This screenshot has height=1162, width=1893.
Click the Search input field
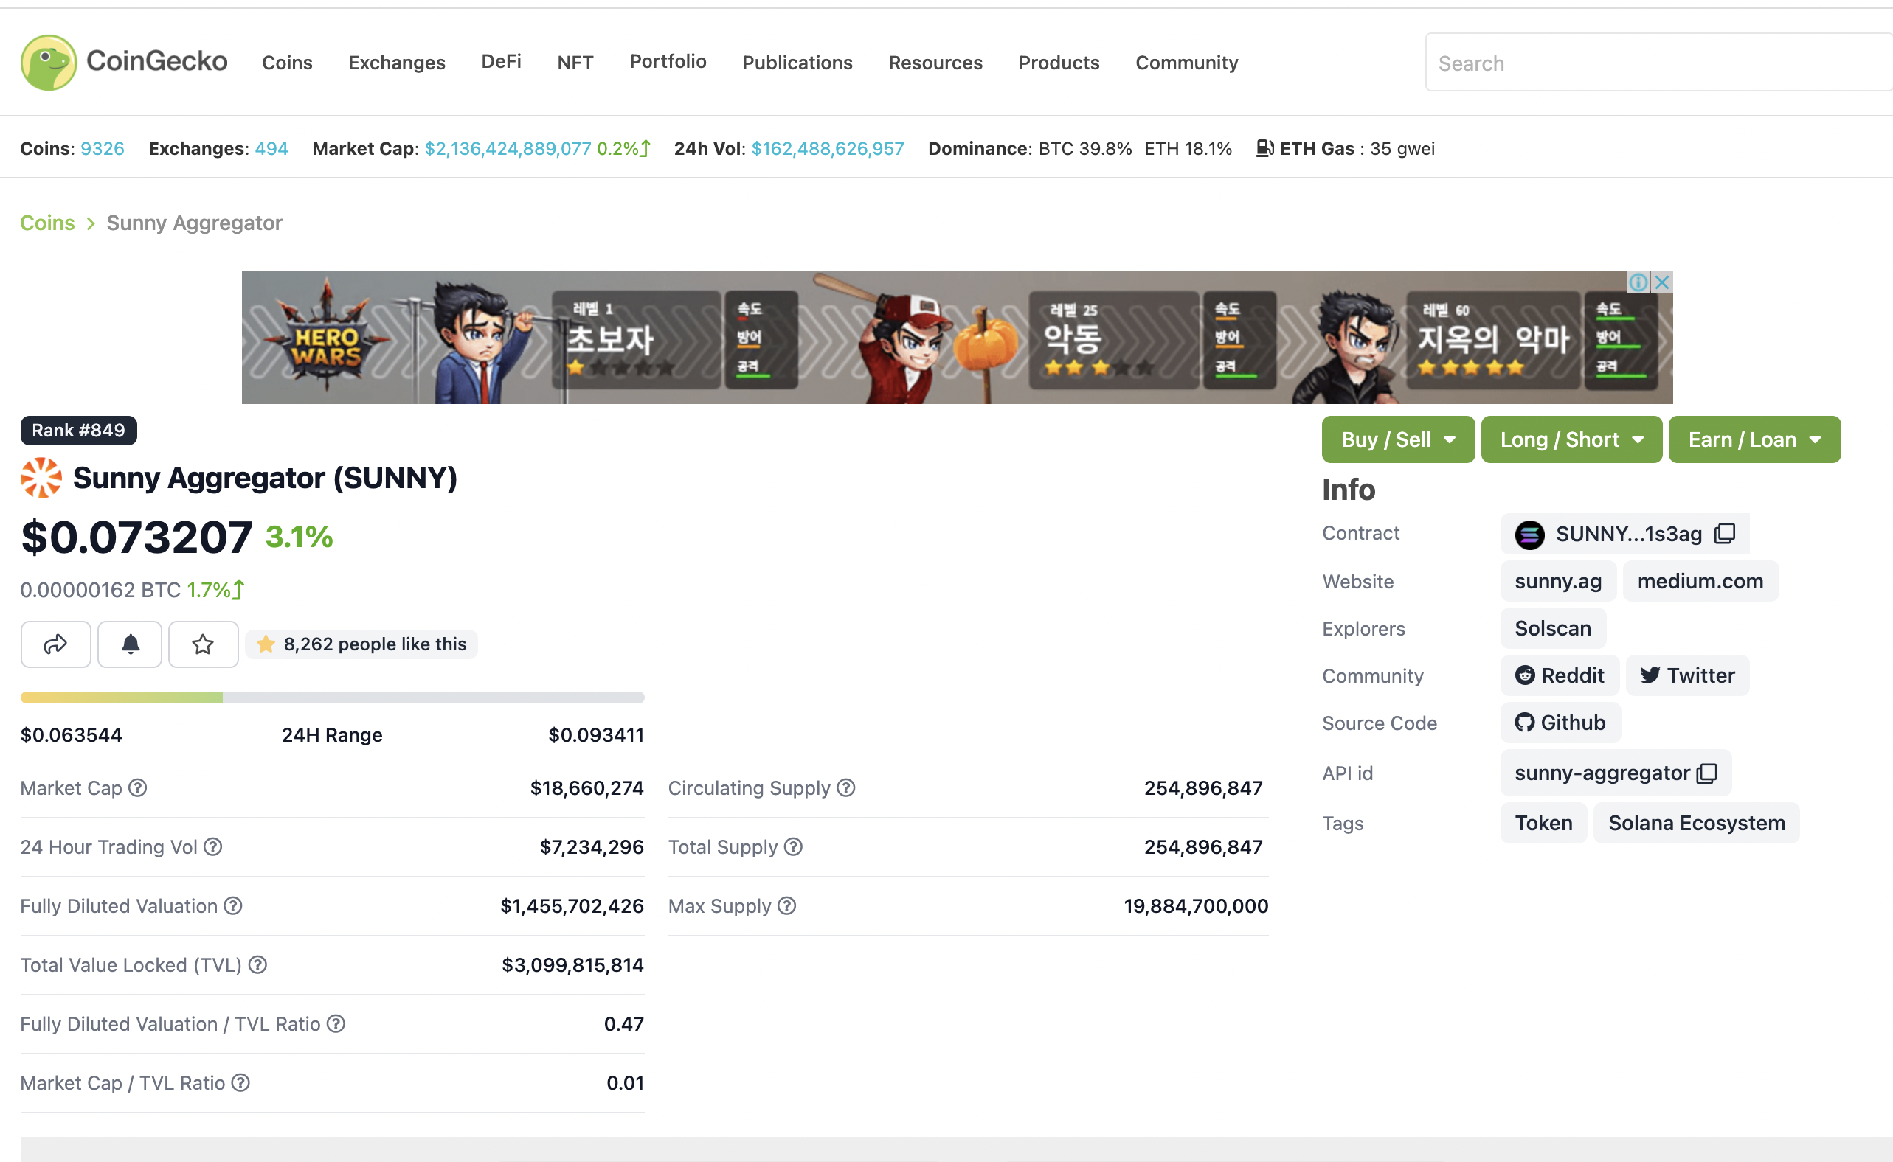[1653, 63]
